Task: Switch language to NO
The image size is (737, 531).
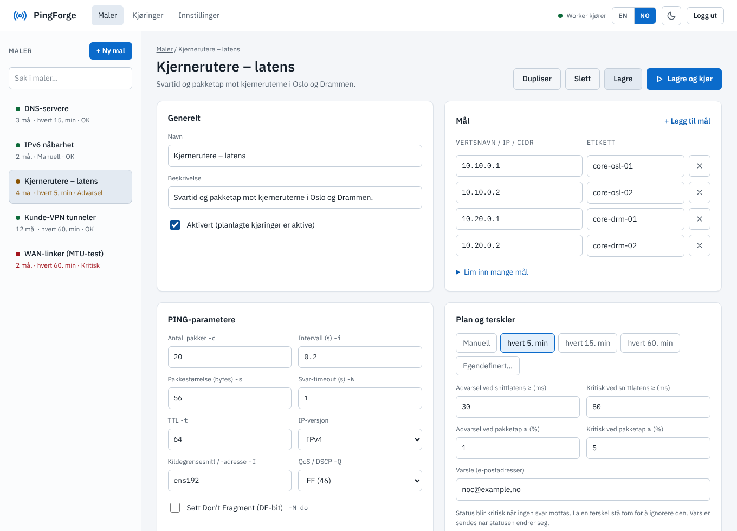Action: [645, 16]
